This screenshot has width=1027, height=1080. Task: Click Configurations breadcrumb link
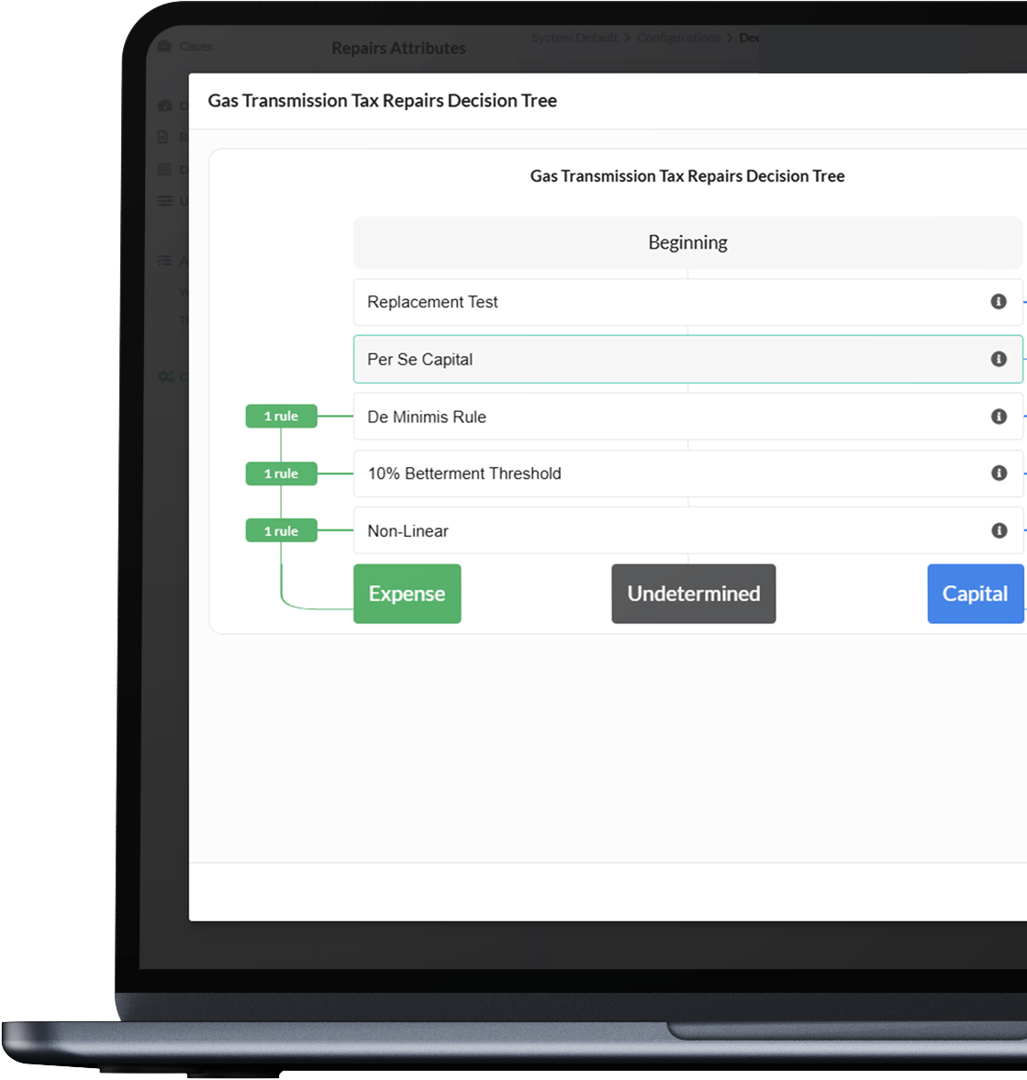point(678,38)
